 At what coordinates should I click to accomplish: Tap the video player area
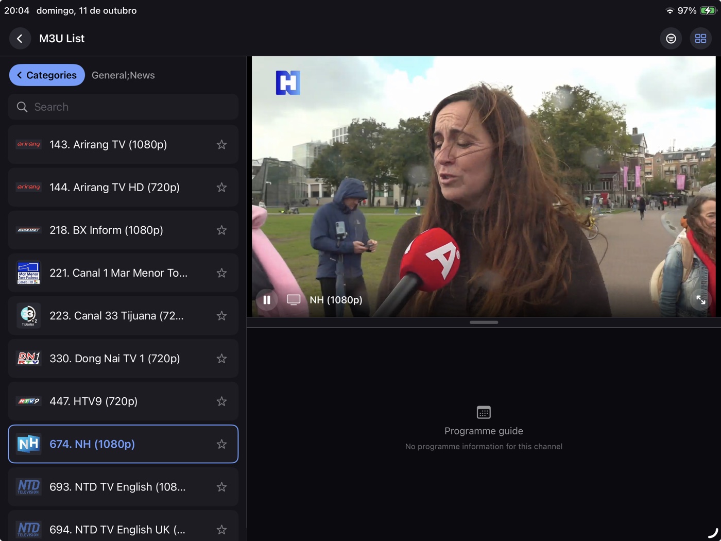click(x=484, y=187)
